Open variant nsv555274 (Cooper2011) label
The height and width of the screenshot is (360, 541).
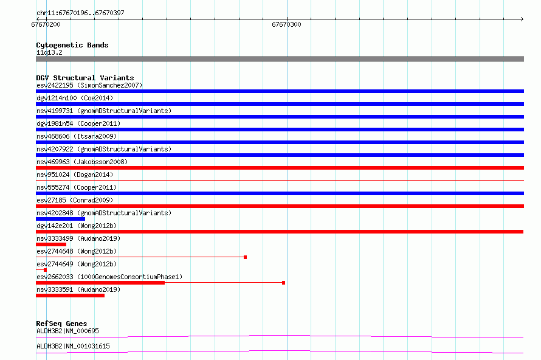tap(77, 187)
